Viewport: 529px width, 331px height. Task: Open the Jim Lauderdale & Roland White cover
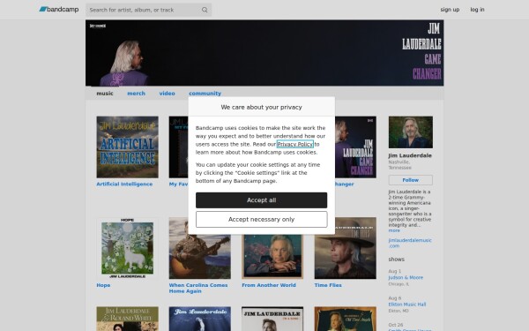click(x=127, y=319)
